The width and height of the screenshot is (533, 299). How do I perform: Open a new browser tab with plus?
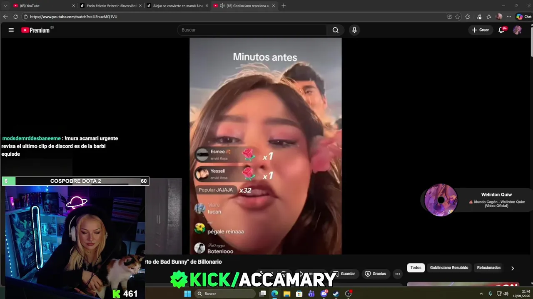(x=284, y=6)
